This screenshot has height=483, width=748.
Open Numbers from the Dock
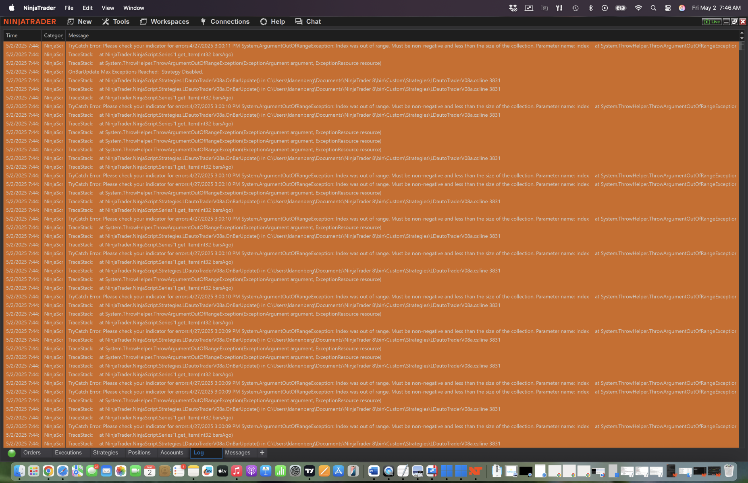point(280,471)
